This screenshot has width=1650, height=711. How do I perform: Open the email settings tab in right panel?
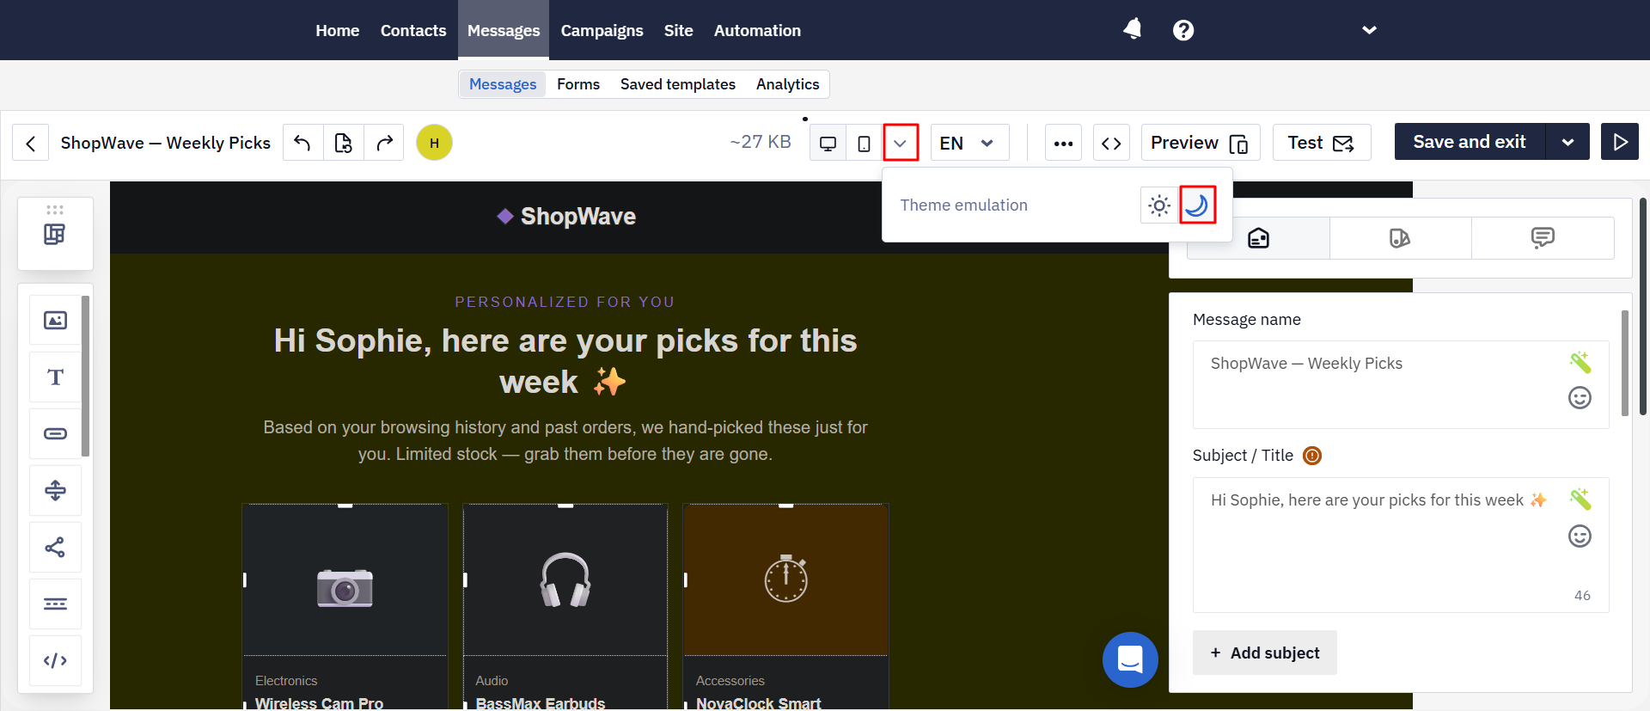click(1258, 238)
